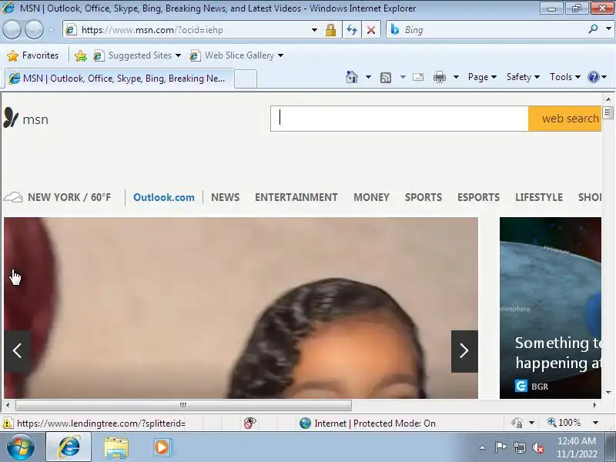Open the Windows Start button
Screen dimensions: 616x462
21,447
